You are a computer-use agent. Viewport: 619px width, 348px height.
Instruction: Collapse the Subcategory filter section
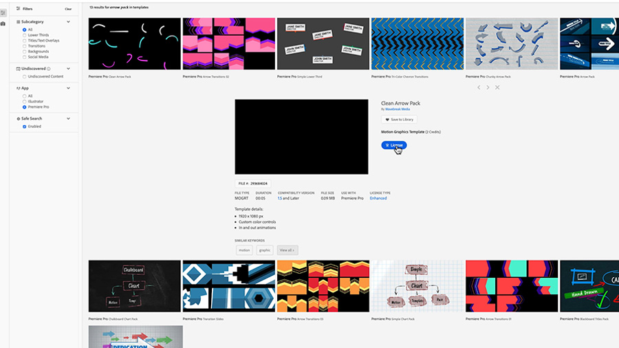click(x=68, y=22)
